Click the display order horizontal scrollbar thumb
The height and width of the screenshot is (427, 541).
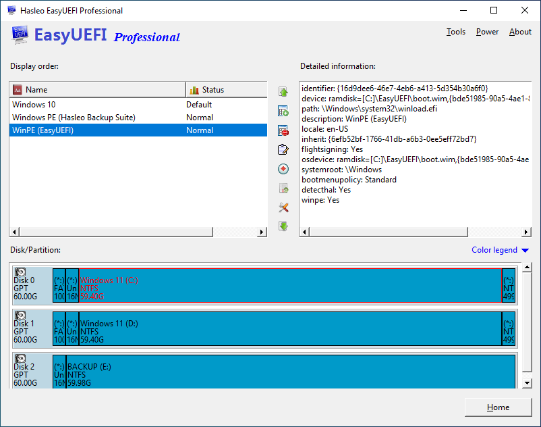[116, 232]
